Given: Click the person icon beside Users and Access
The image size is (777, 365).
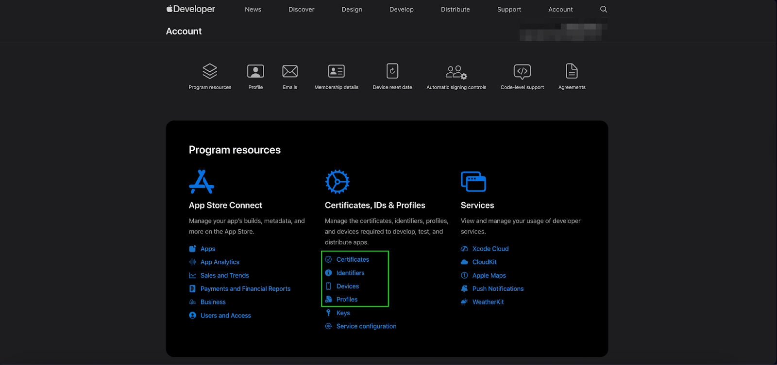Looking at the screenshot, I should coord(192,315).
